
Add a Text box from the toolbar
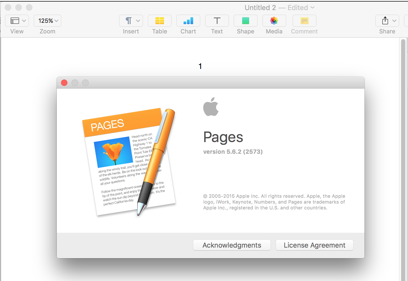pos(217,21)
